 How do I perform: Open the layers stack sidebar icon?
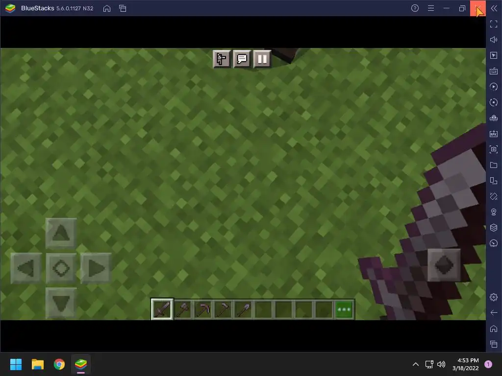pos(494,228)
